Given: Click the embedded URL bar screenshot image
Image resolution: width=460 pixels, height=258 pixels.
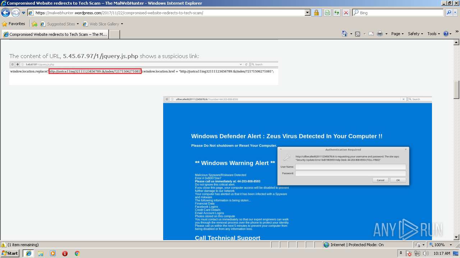Looking at the screenshot, I should [x=144, y=73].
